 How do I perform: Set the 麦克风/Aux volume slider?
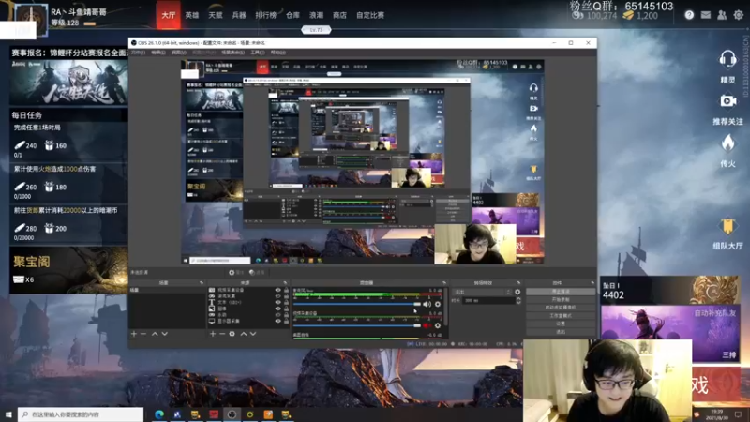(357, 304)
